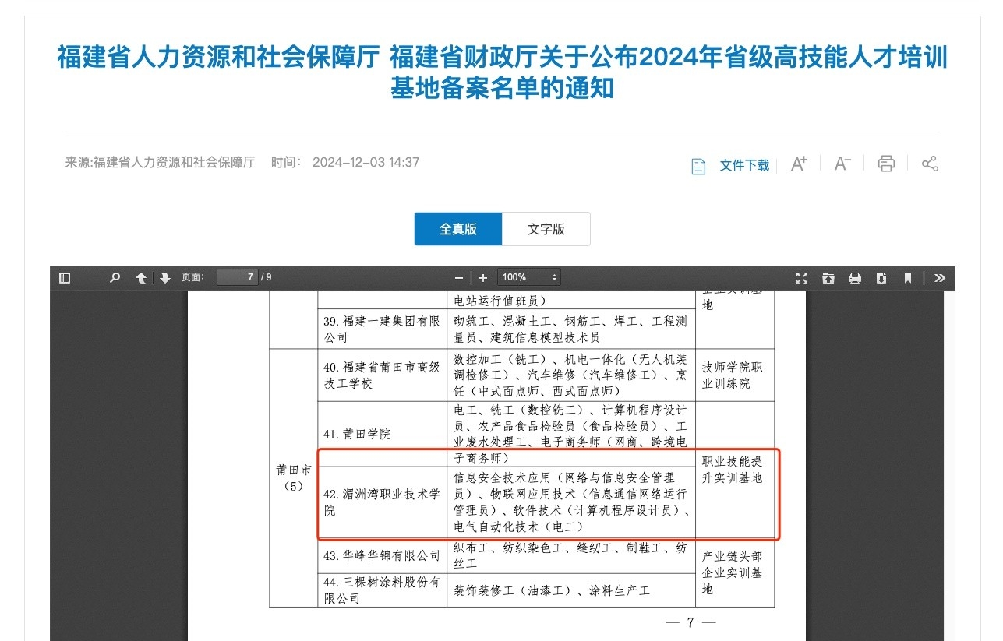
Task: Select the 全真版 tab
Action: point(457,228)
